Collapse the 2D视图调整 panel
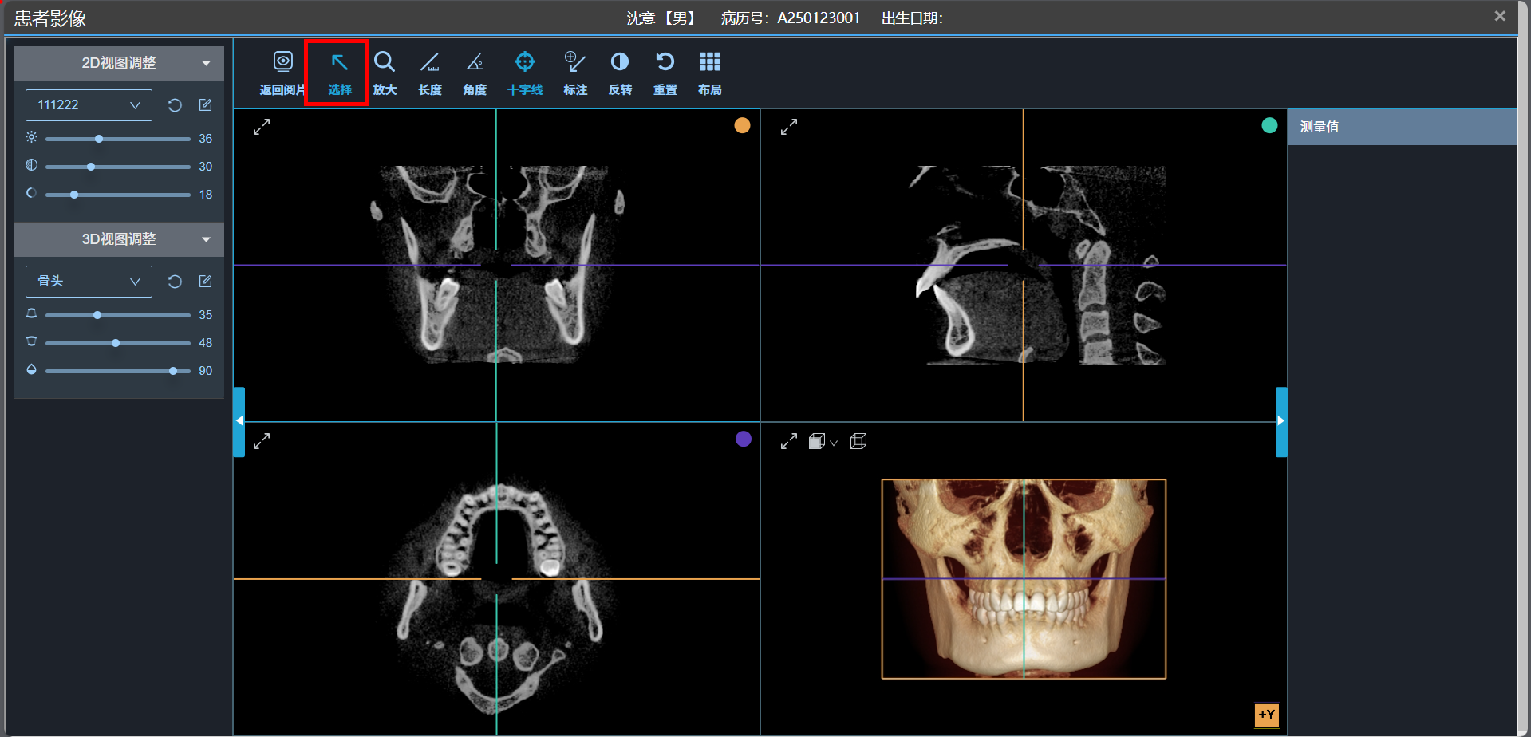The image size is (1531, 737). (x=207, y=63)
